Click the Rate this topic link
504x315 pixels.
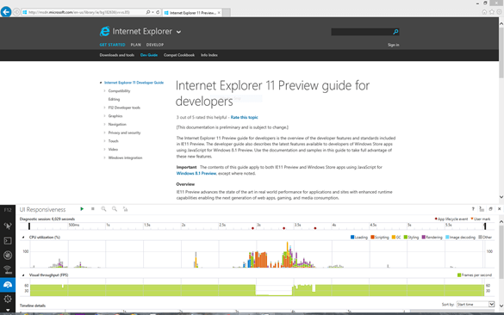click(x=245, y=118)
